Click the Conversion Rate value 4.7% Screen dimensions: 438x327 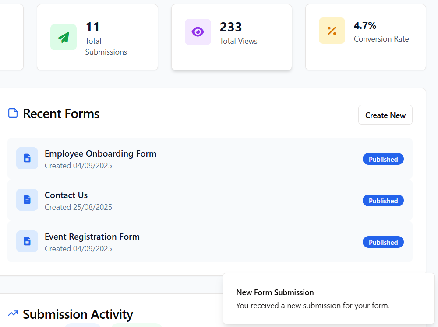(365, 25)
